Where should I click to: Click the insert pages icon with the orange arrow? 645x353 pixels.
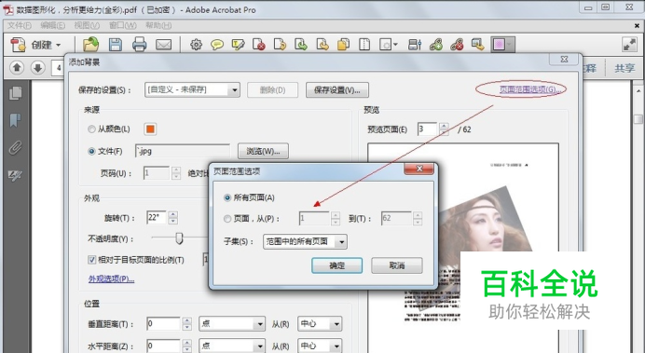click(x=322, y=45)
